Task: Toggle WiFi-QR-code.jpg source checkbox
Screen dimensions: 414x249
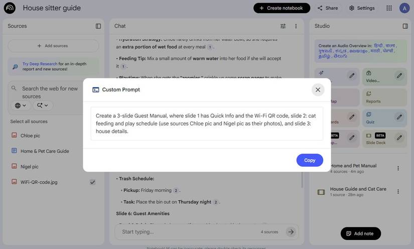Action: [92, 182]
